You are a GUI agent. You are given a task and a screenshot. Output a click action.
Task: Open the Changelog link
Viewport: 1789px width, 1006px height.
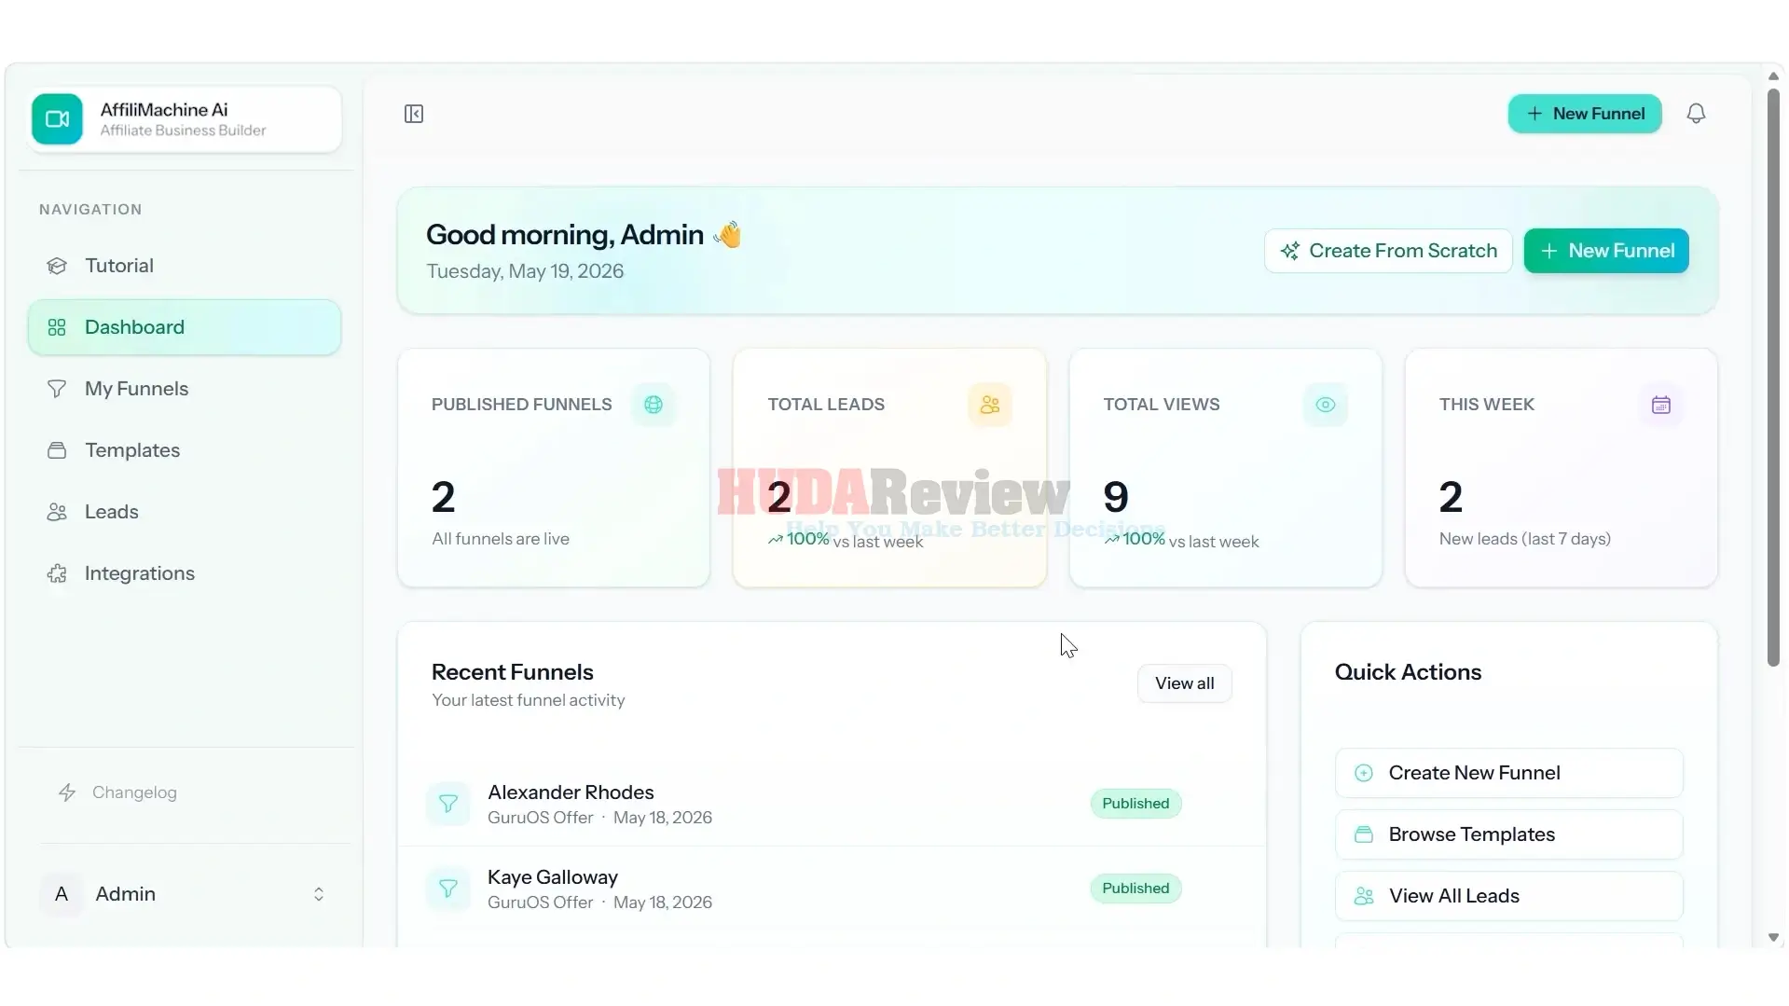(117, 792)
